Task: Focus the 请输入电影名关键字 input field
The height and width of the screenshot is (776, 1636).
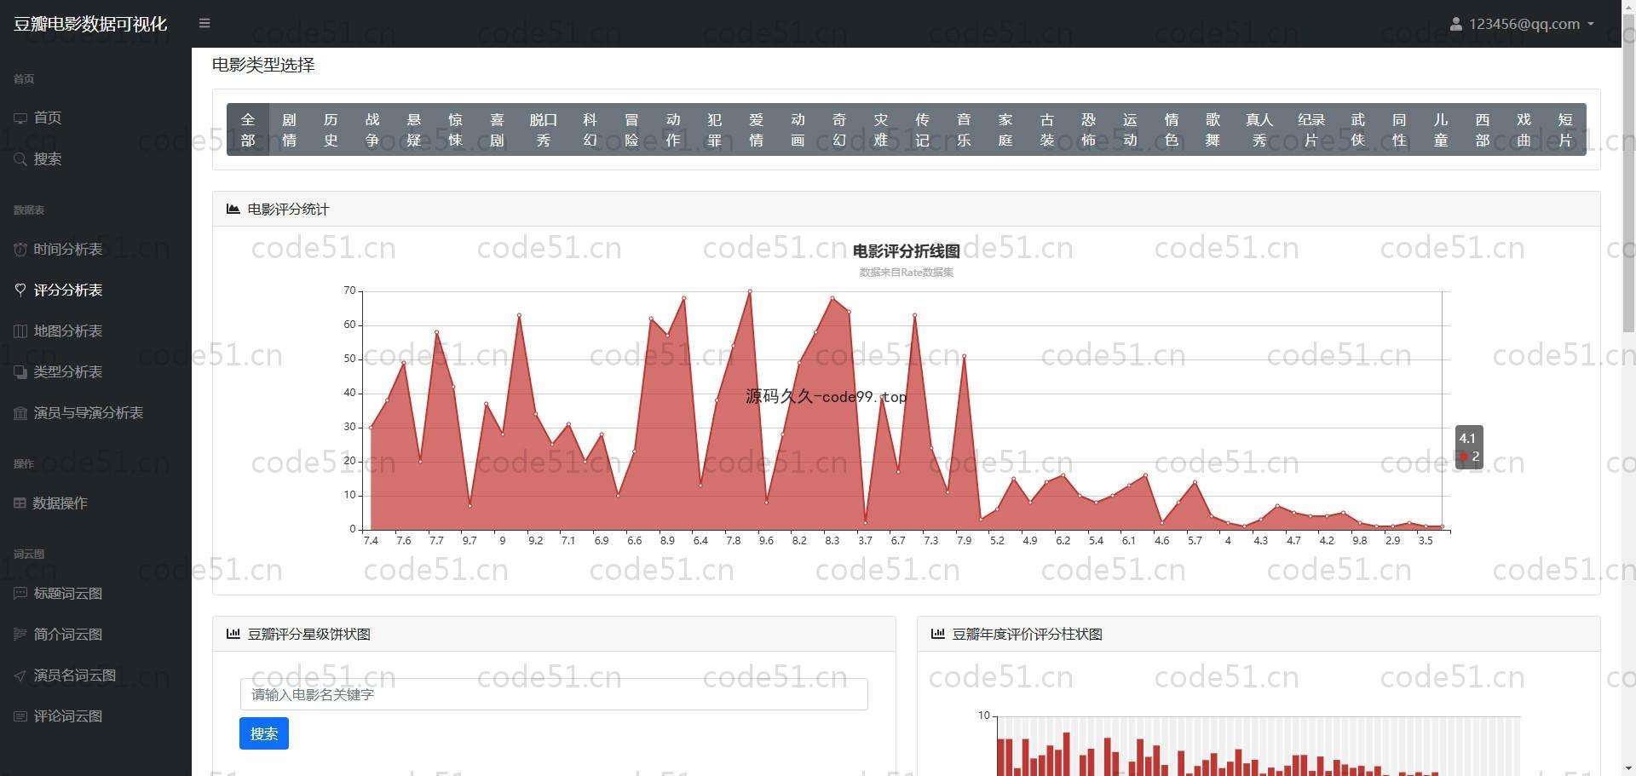Action: pos(554,694)
